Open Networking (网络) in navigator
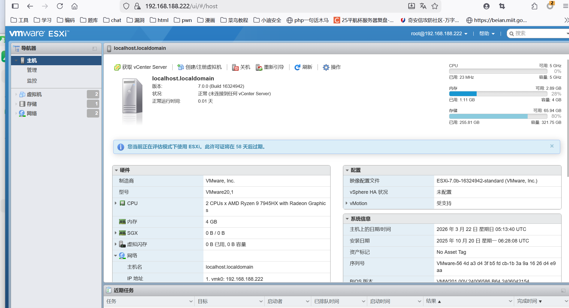This screenshot has width=569, height=308. (x=32, y=113)
